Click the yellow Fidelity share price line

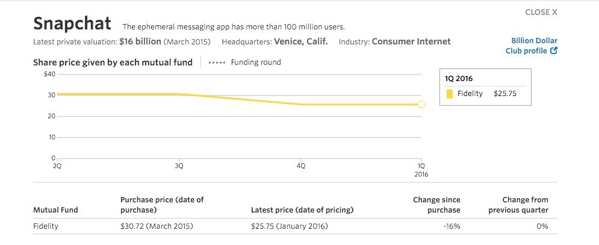[x=241, y=99]
